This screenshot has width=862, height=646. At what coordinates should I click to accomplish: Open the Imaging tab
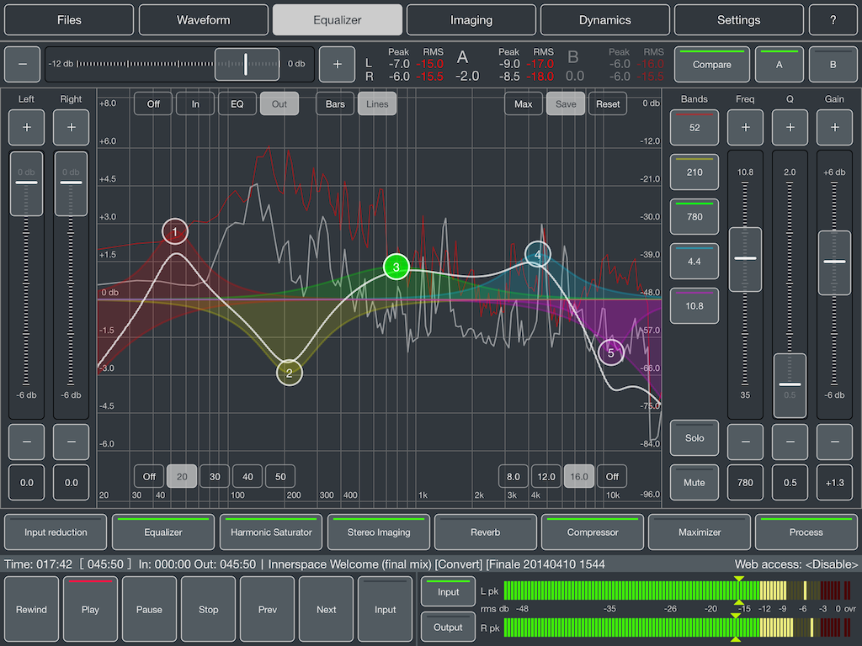pos(471,19)
